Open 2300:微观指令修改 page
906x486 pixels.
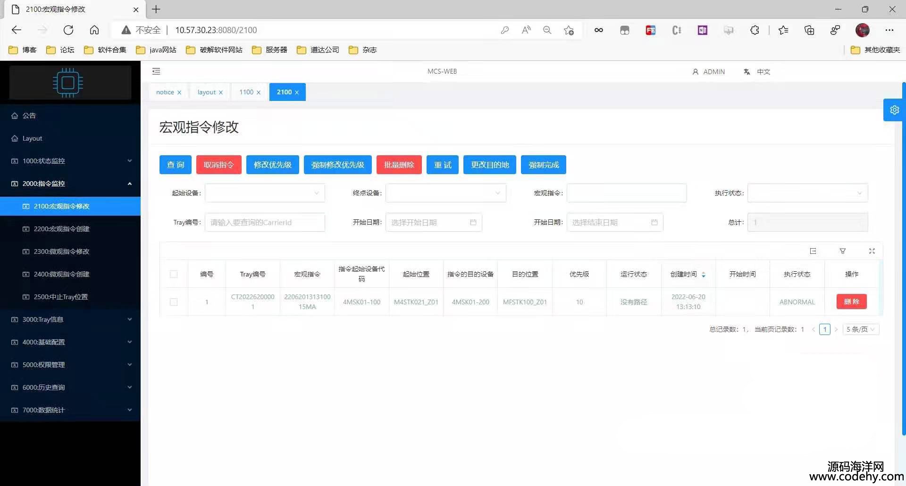(x=70, y=251)
